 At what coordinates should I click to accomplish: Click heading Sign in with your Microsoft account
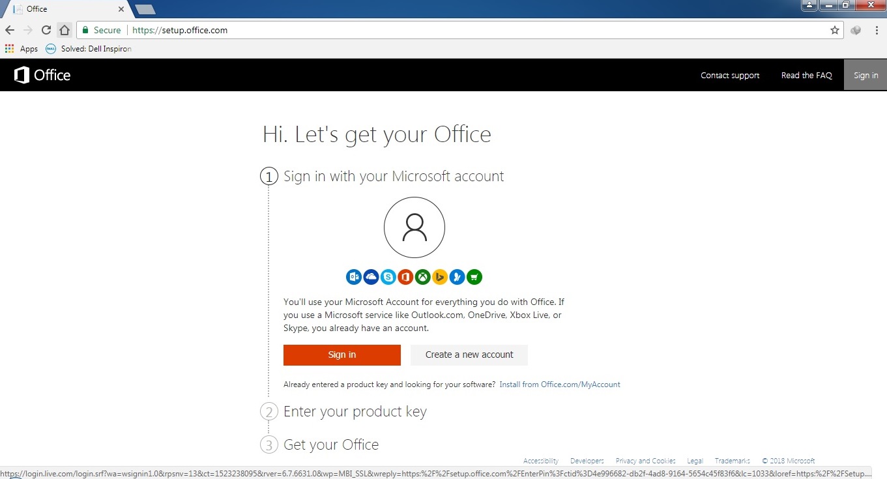(x=394, y=177)
